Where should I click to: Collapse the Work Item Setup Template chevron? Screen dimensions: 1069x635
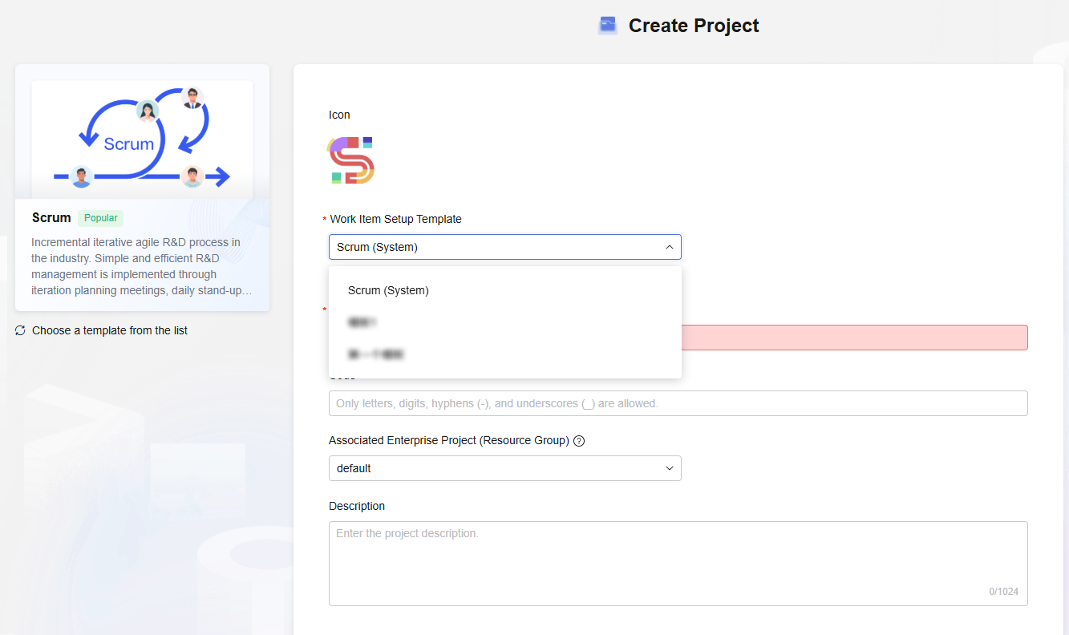click(x=670, y=247)
